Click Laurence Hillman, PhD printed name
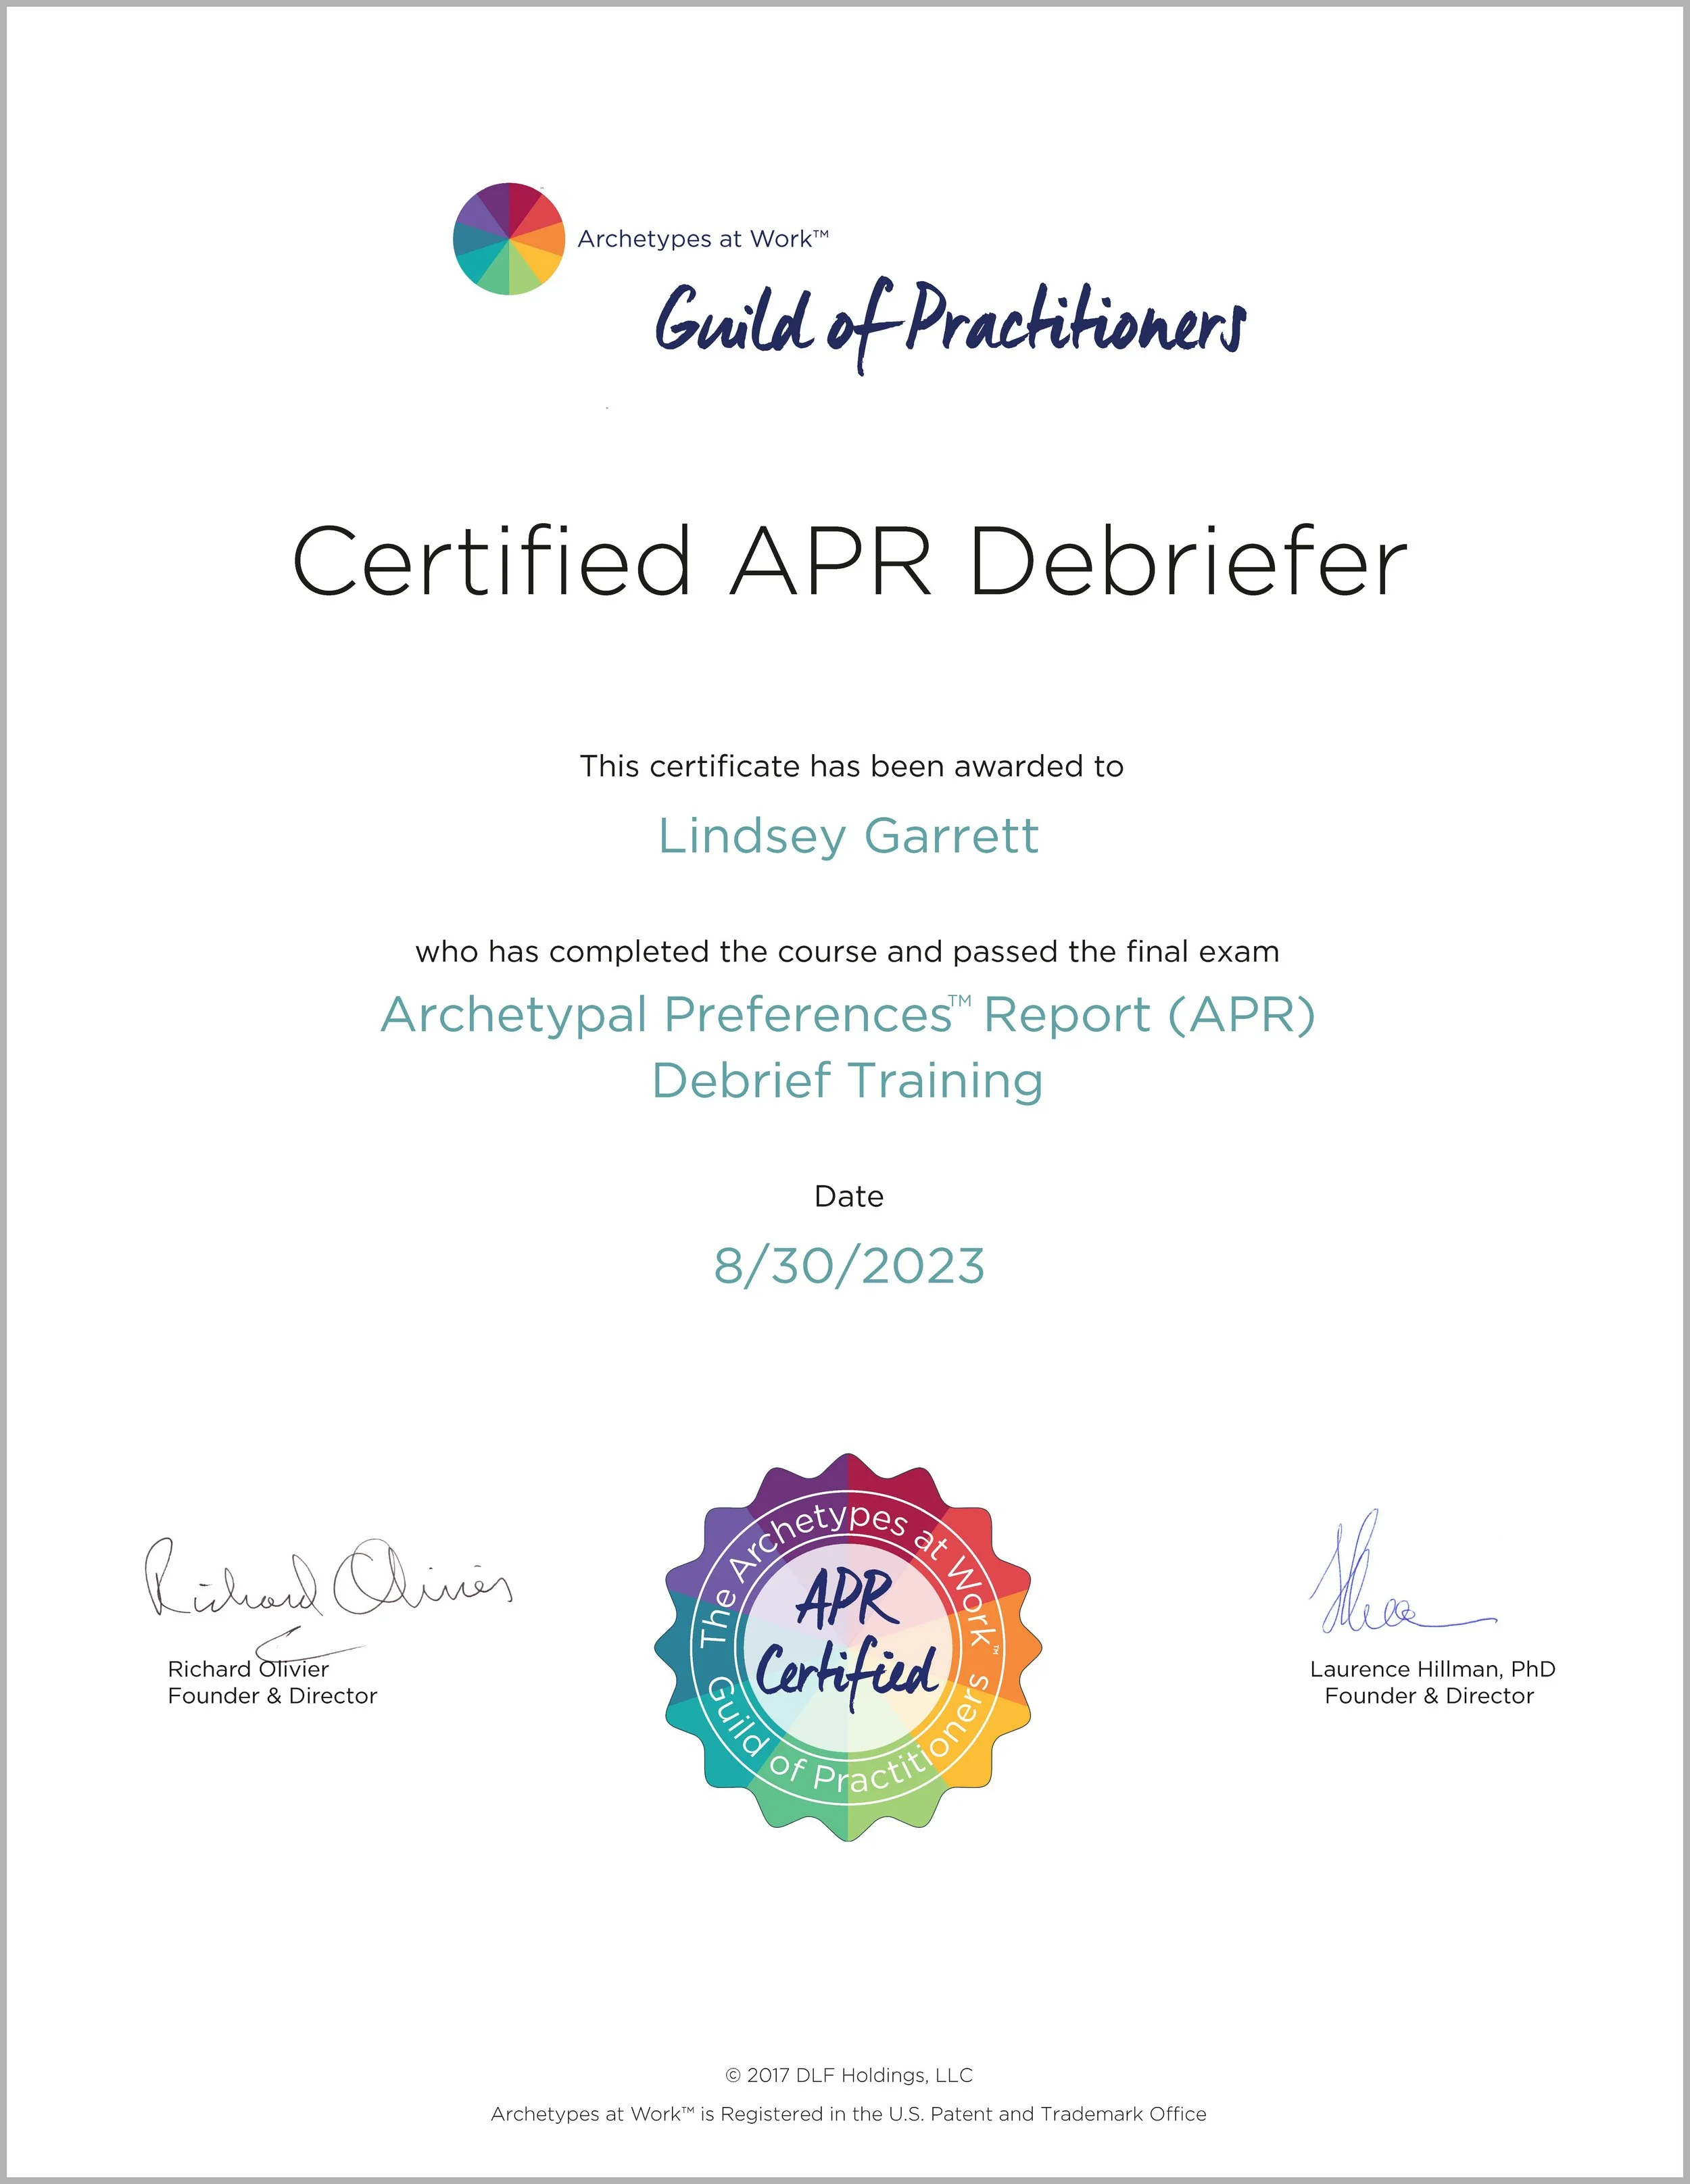Viewport: 1690px width, 2184px height. [x=1432, y=1669]
